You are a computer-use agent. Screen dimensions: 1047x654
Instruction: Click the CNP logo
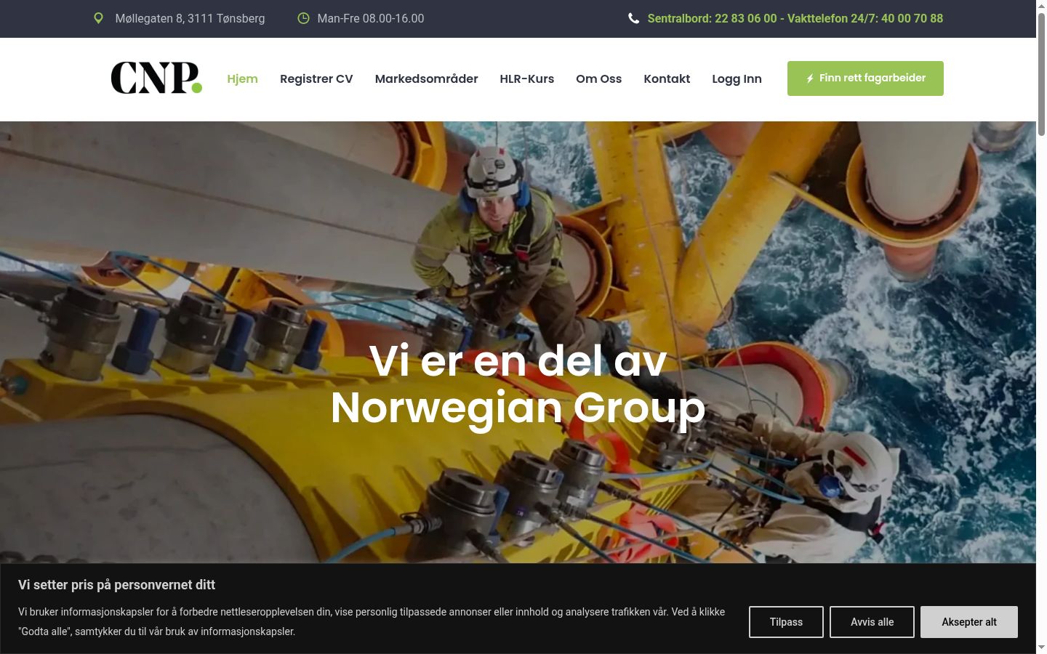[156, 78]
